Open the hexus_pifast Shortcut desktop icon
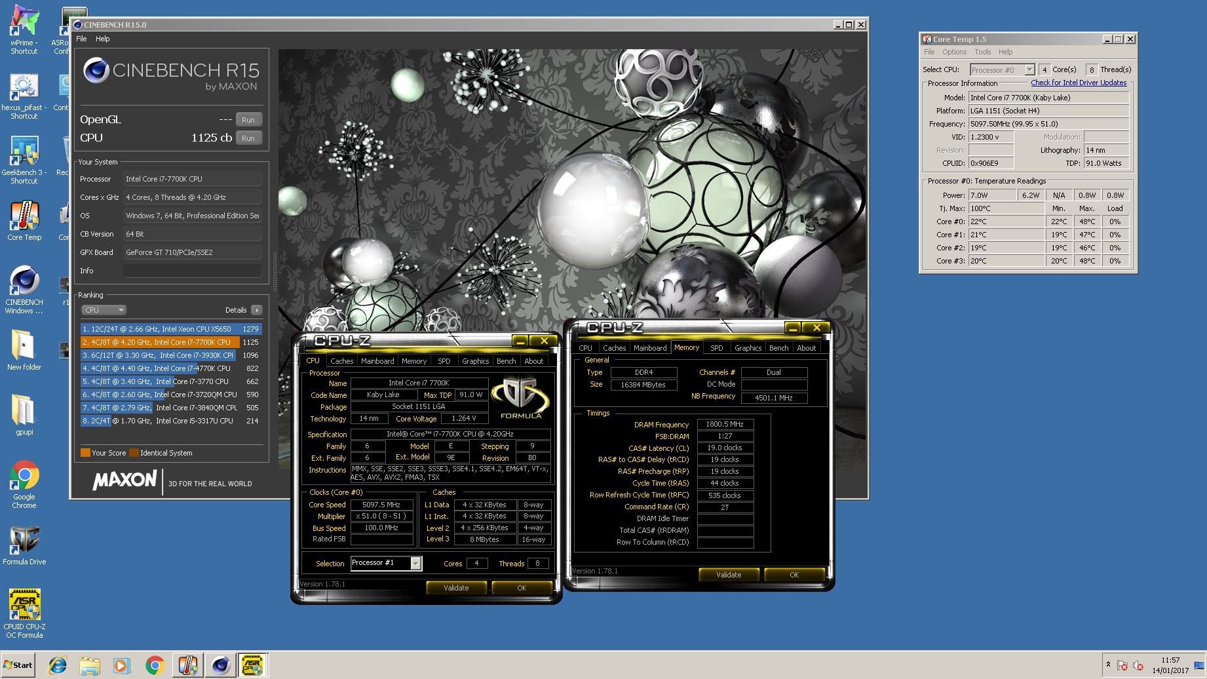 pos(24,96)
